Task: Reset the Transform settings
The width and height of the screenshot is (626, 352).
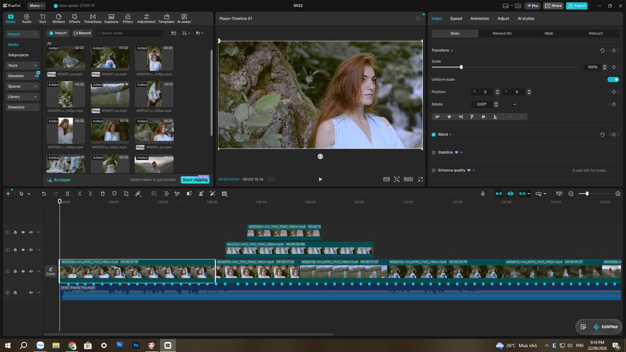Action: tap(602, 51)
